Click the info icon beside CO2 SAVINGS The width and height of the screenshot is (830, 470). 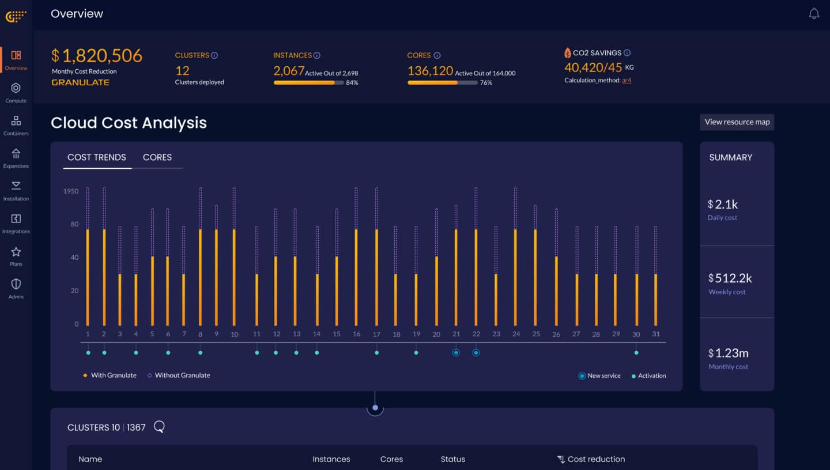point(627,52)
